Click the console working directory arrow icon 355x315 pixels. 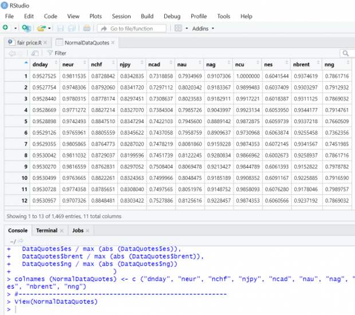coord(21,241)
